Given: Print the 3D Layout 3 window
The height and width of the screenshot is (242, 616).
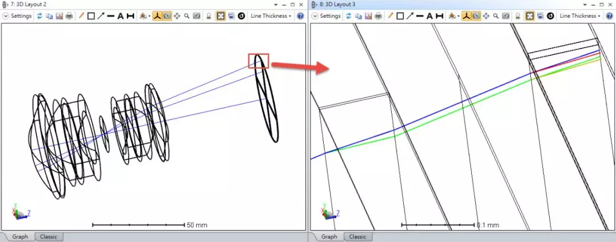Looking at the screenshot, I should point(378,16).
